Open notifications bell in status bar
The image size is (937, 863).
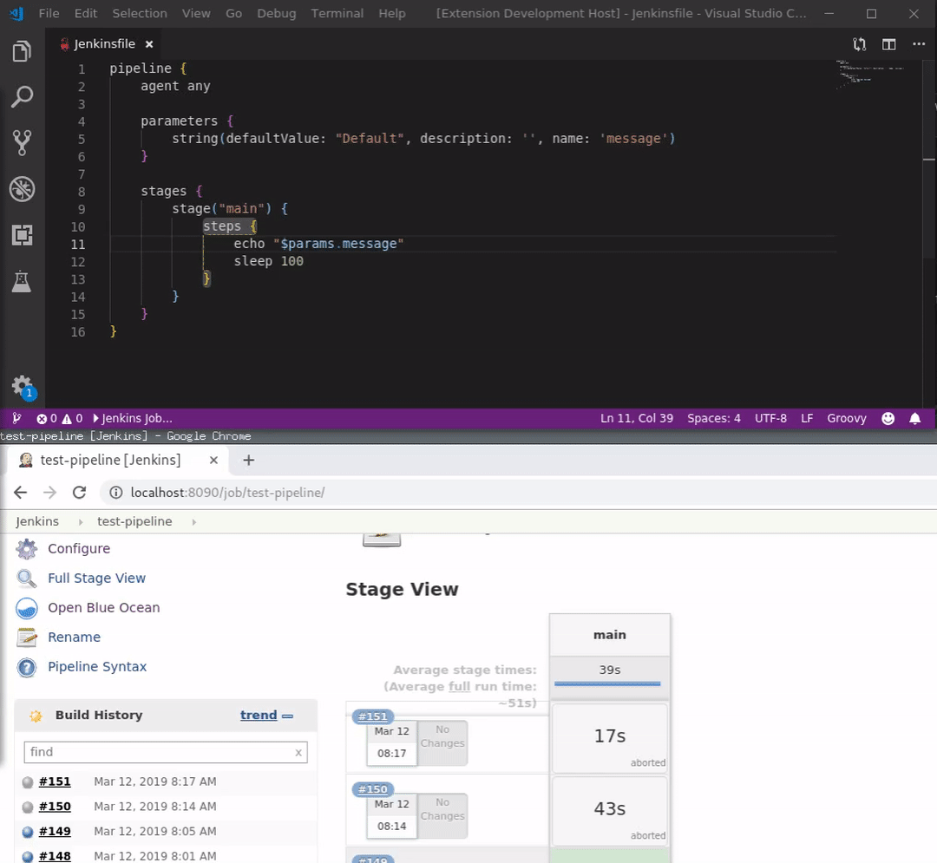pyautogui.click(x=915, y=418)
